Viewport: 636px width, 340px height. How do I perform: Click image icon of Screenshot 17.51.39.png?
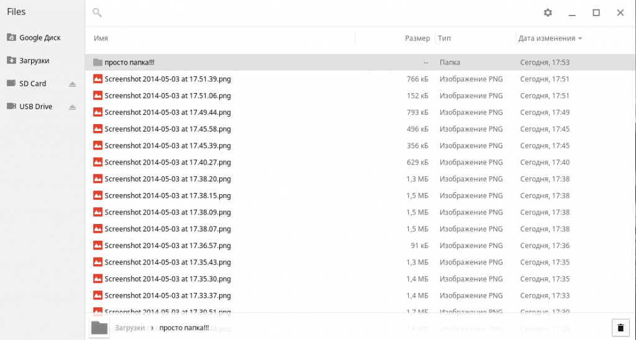pyautogui.click(x=97, y=79)
